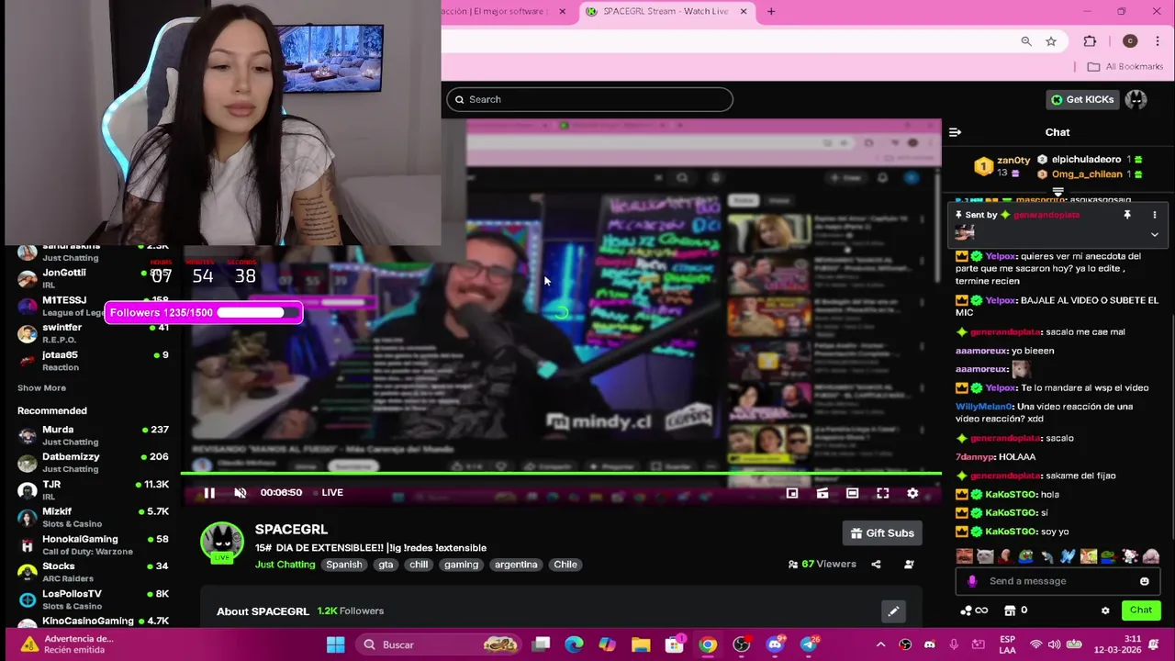Click the SPACEGRL channel avatar
The width and height of the screenshot is (1175, 661).
pyautogui.click(x=222, y=542)
